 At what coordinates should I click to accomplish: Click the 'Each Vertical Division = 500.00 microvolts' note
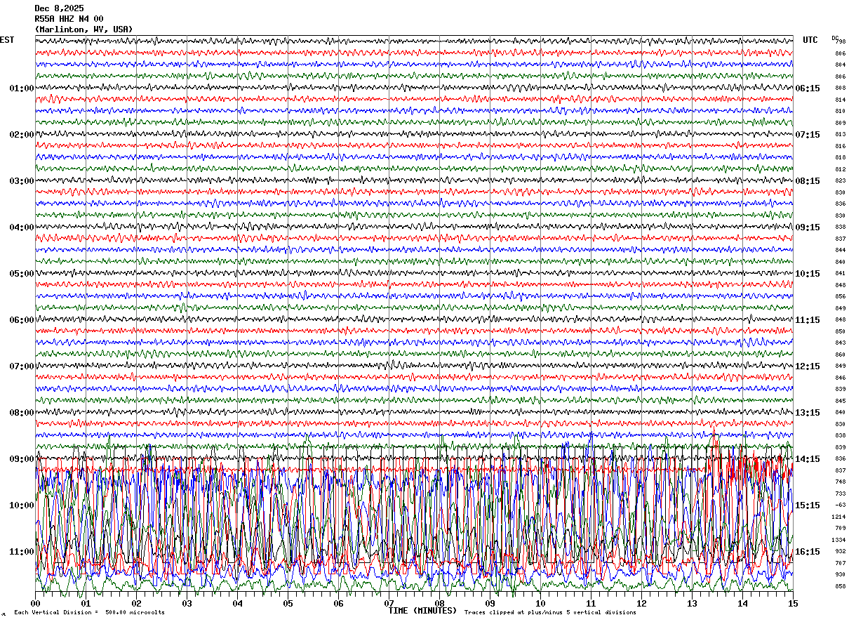click(x=90, y=612)
